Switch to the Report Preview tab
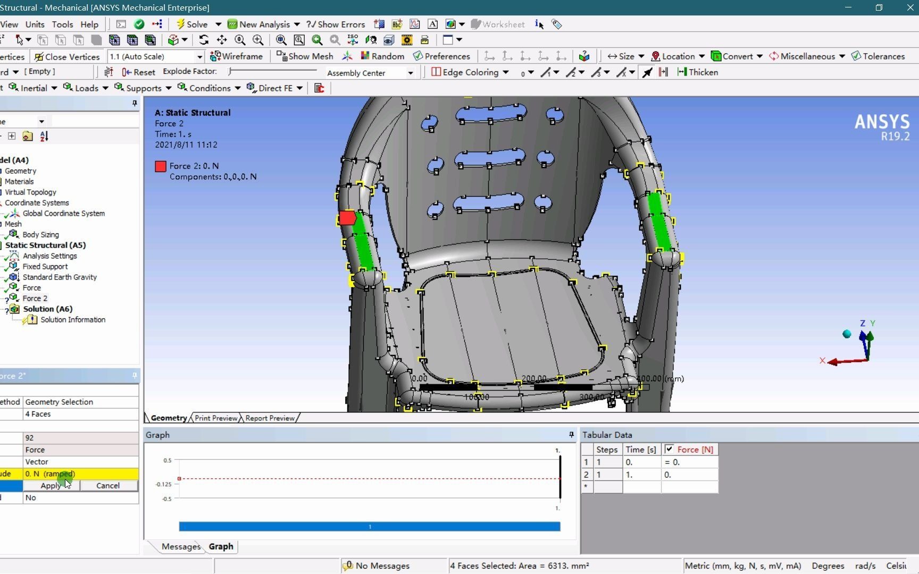Screen dimensions: 919x574 click(270, 418)
